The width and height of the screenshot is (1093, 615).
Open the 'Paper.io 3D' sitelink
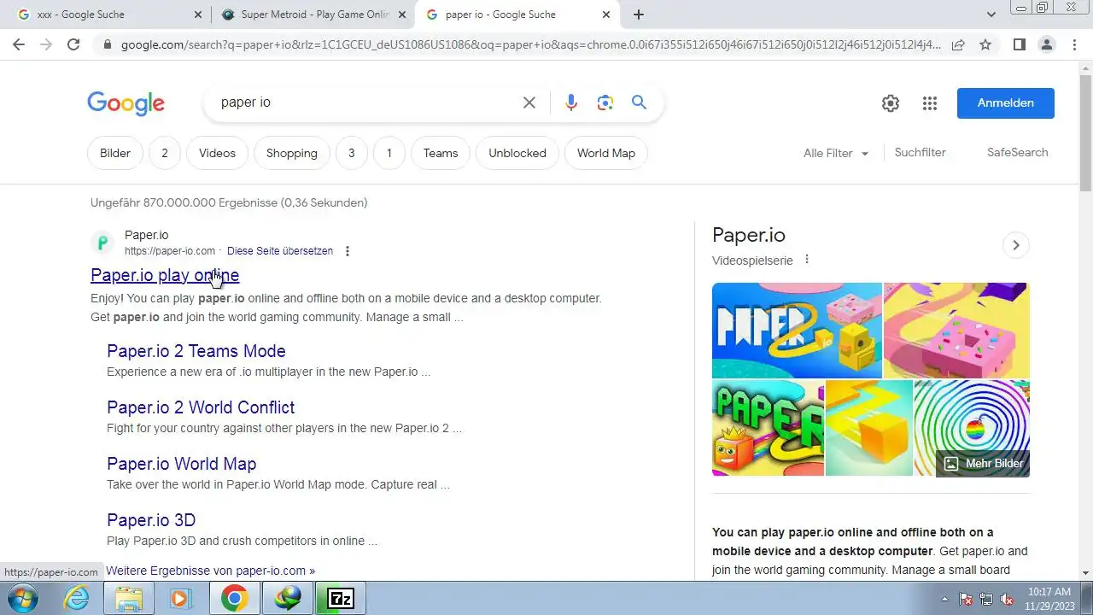(151, 520)
